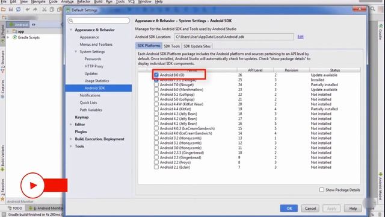This screenshot has width=385, height=217.
Task: Collapse System Settings subgroup
Action: tap(76, 52)
